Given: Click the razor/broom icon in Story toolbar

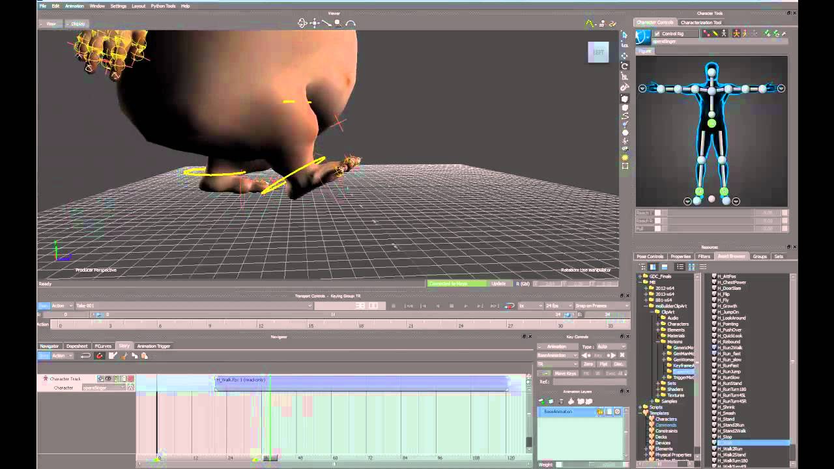Looking at the screenshot, I should coord(123,356).
